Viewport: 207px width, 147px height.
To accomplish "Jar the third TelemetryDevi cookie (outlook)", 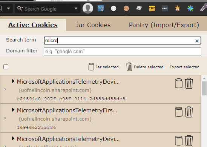I will (x=179, y=141).
